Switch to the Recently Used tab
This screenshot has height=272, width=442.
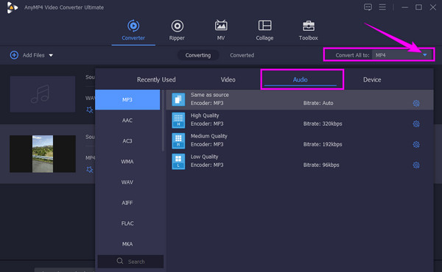156,79
